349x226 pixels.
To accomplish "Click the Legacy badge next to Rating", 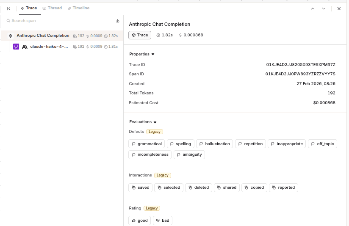I will coord(152,208).
